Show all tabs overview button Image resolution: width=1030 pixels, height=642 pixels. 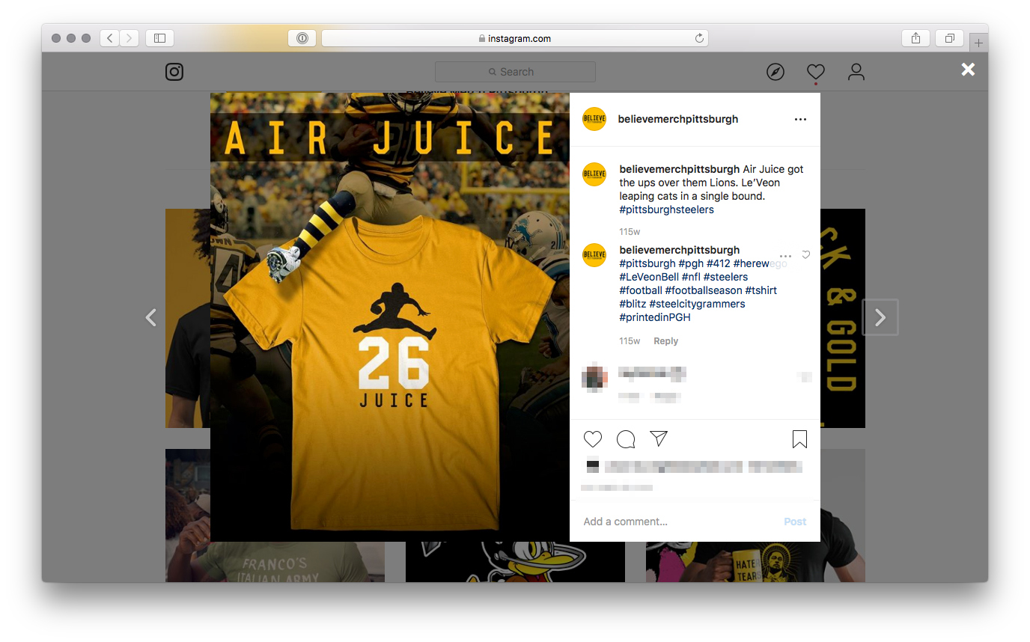tap(949, 38)
